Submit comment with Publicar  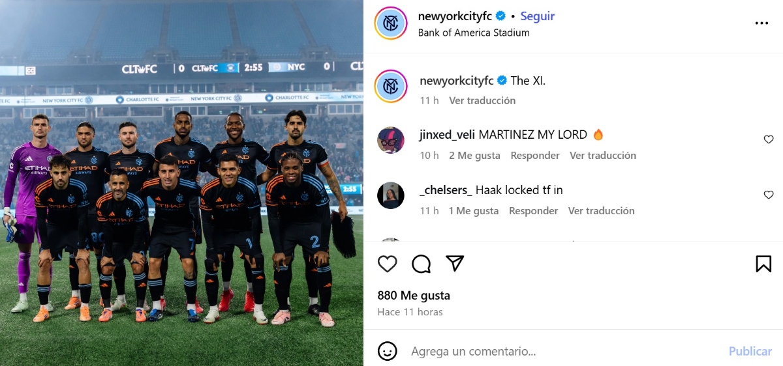click(x=750, y=351)
